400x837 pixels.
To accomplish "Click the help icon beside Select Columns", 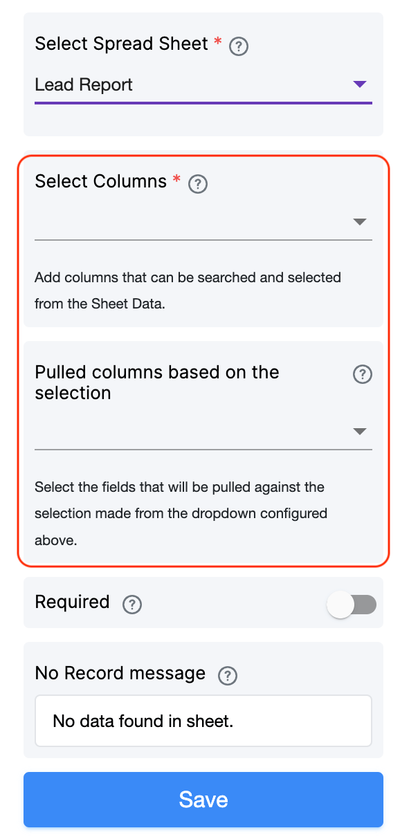I will 198,184.
